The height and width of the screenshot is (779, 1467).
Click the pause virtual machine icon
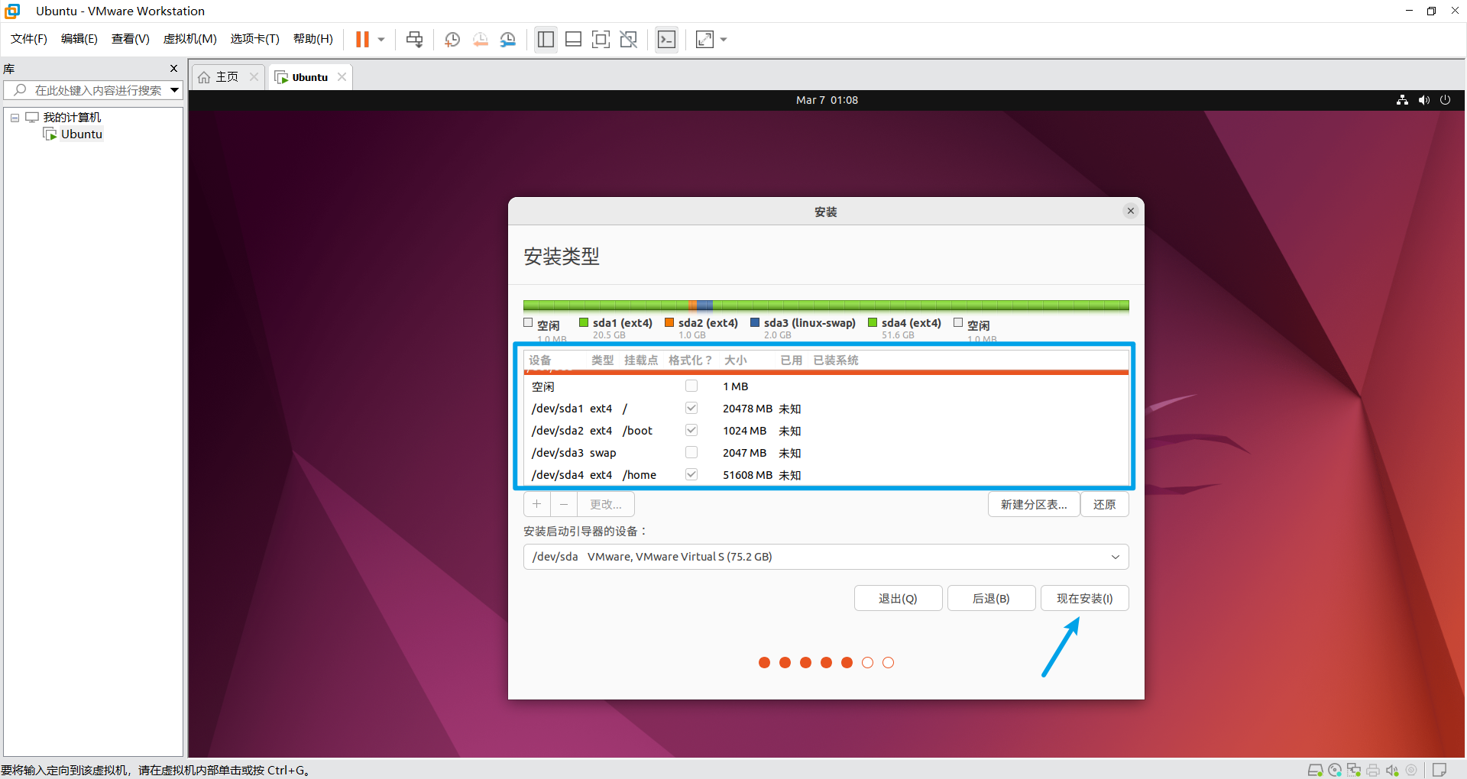362,40
